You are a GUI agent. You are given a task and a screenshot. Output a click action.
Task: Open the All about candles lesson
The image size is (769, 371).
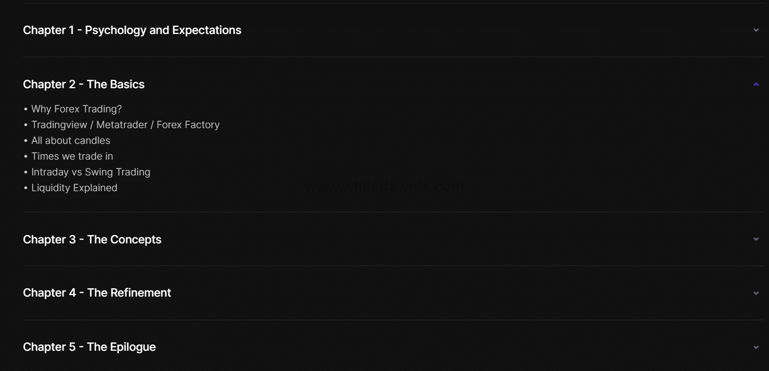71,140
